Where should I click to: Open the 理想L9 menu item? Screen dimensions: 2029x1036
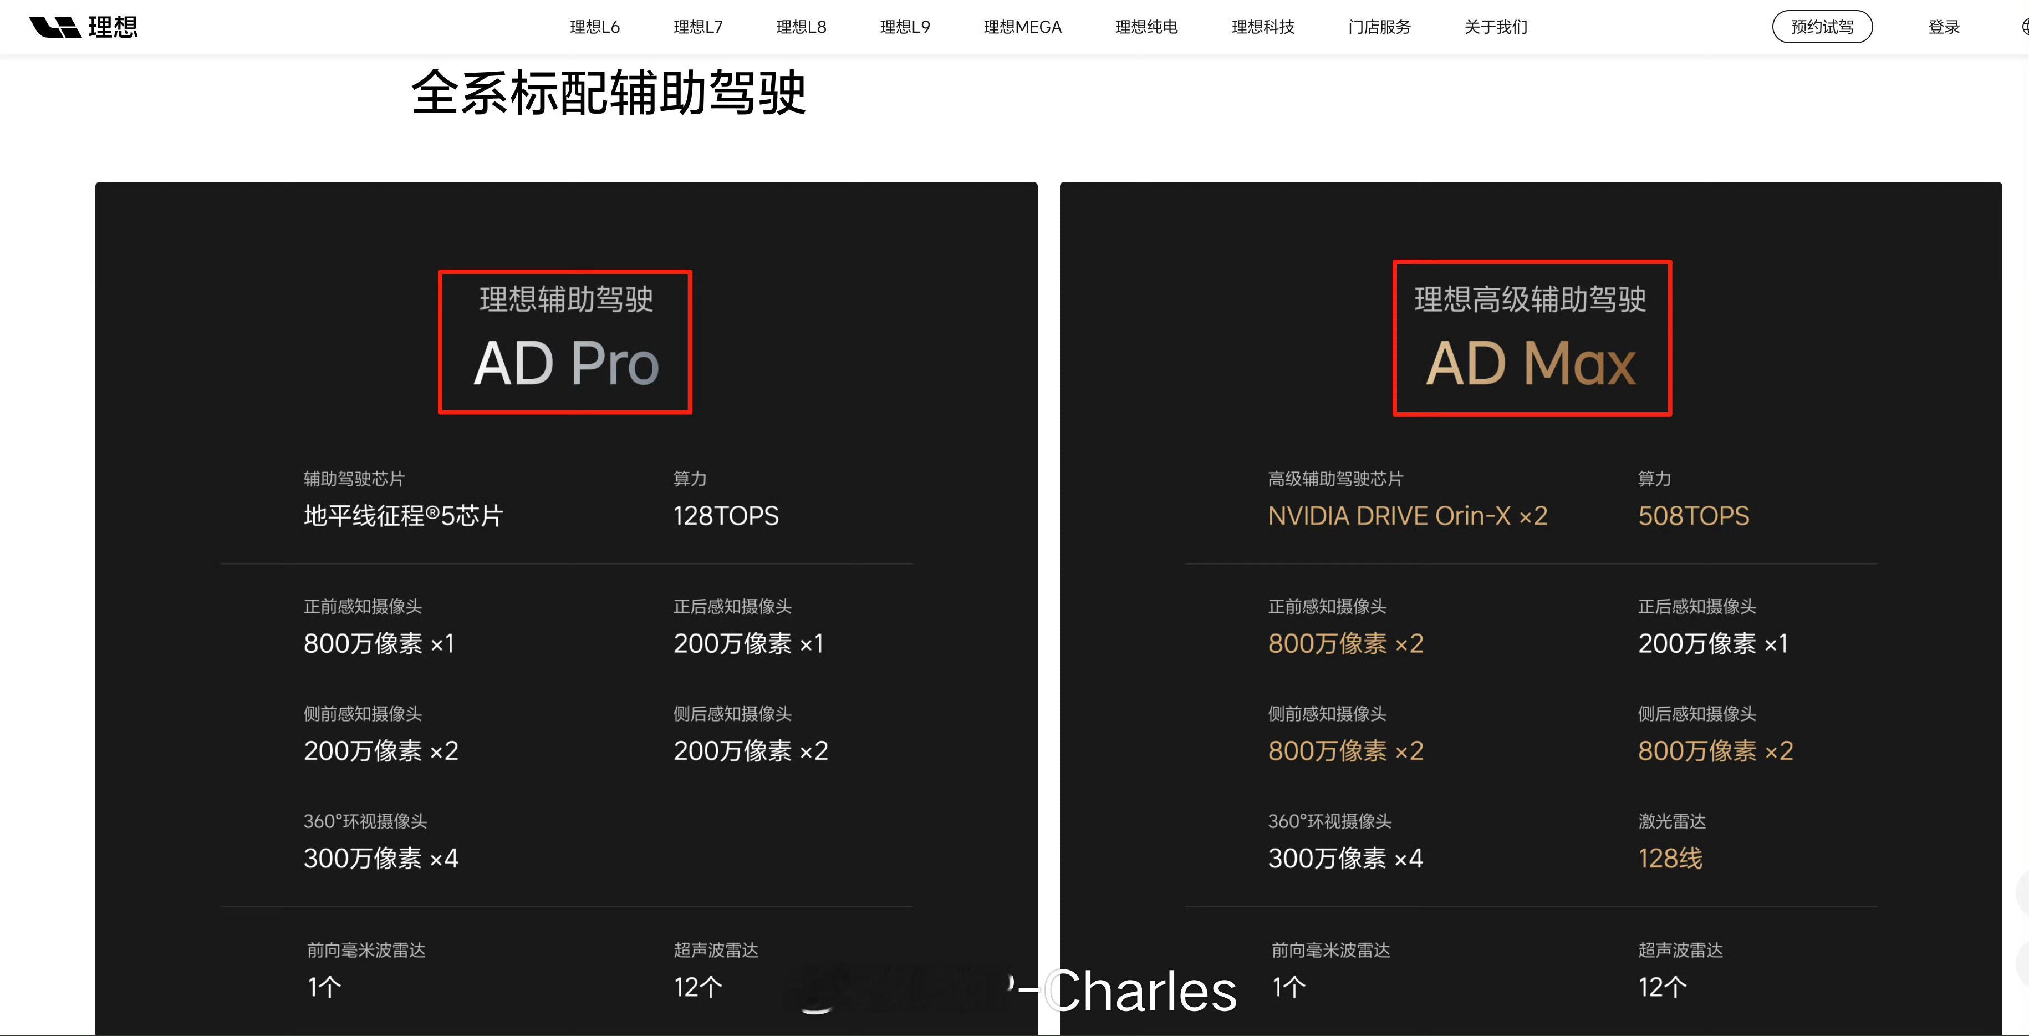905,27
